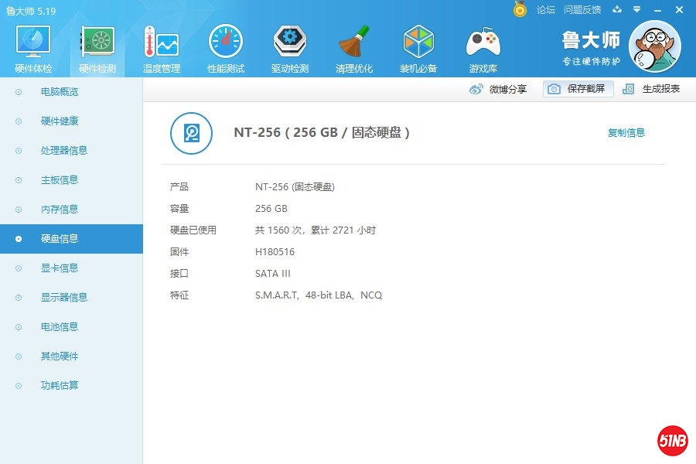Screen dimensions: 696x464
Task: Open the 清理优化 broom icon
Action: 354,43
